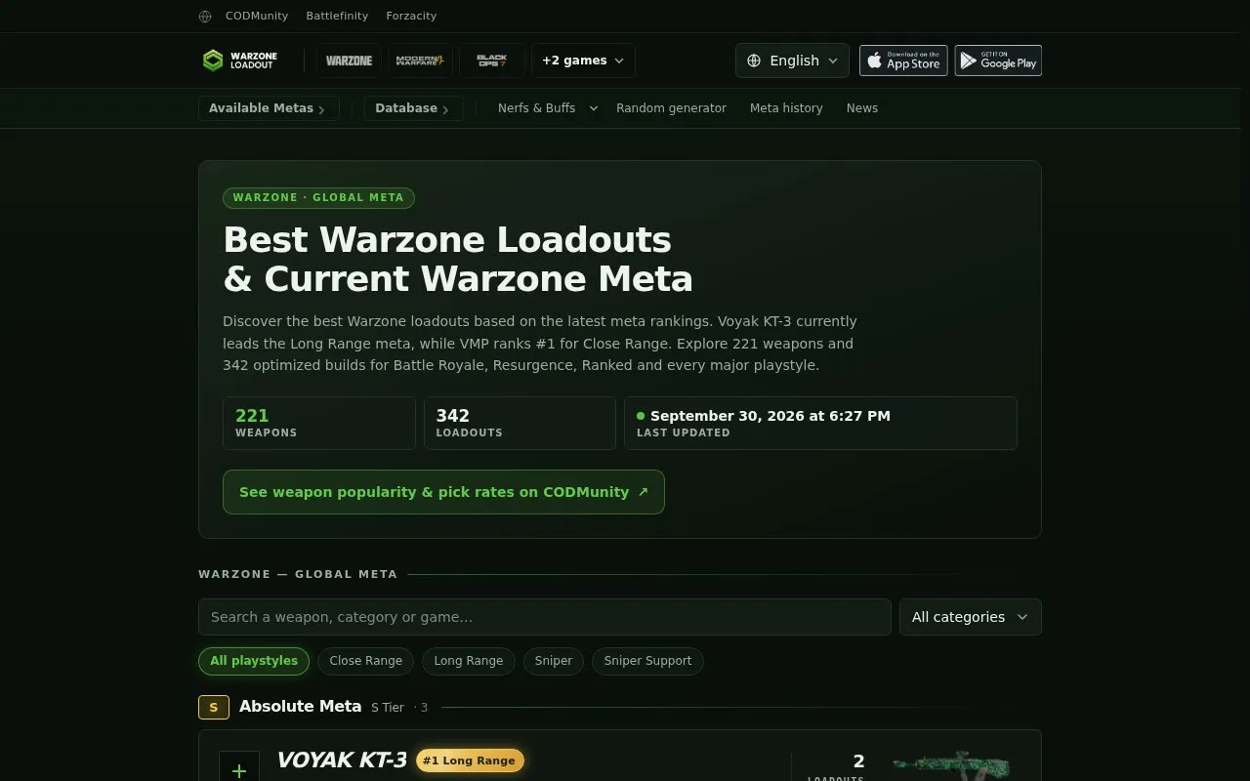Open the English language selector
The width and height of the screenshot is (1250, 781).
[x=792, y=61]
